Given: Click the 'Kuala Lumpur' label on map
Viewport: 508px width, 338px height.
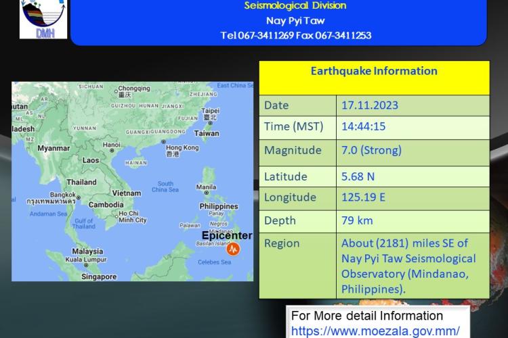Looking at the screenshot, I should pos(86,260).
